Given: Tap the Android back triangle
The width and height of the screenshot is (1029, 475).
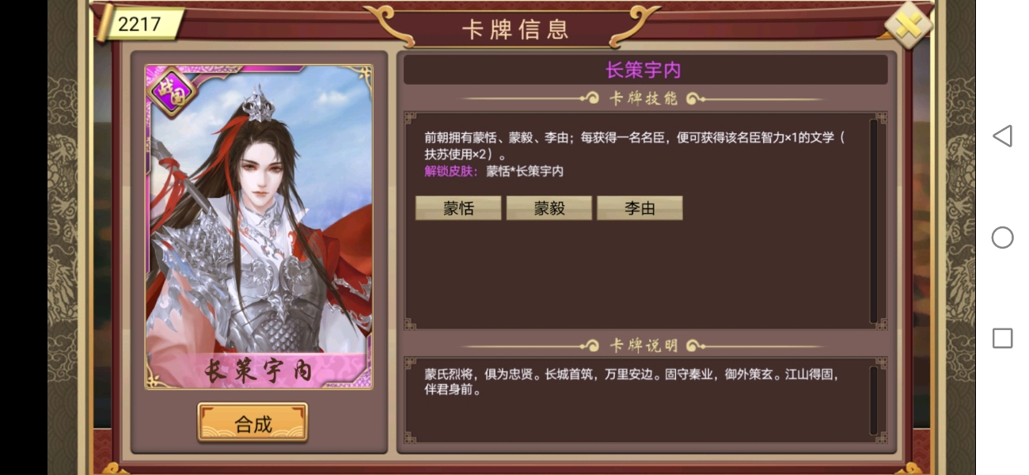Looking at the screenshot, I should click(x=1002, y=135).
